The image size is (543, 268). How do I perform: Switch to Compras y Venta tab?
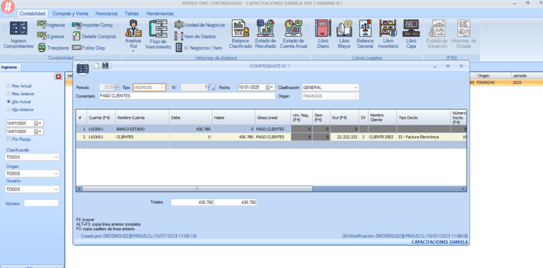pos(71,13)
